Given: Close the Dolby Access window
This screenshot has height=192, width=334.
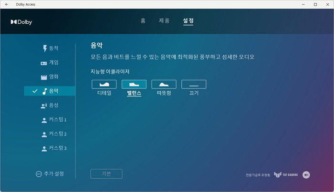Looking at the screenshot, I should (327, 4).
